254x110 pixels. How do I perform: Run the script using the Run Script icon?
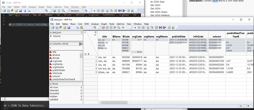(x=55, y=11)
